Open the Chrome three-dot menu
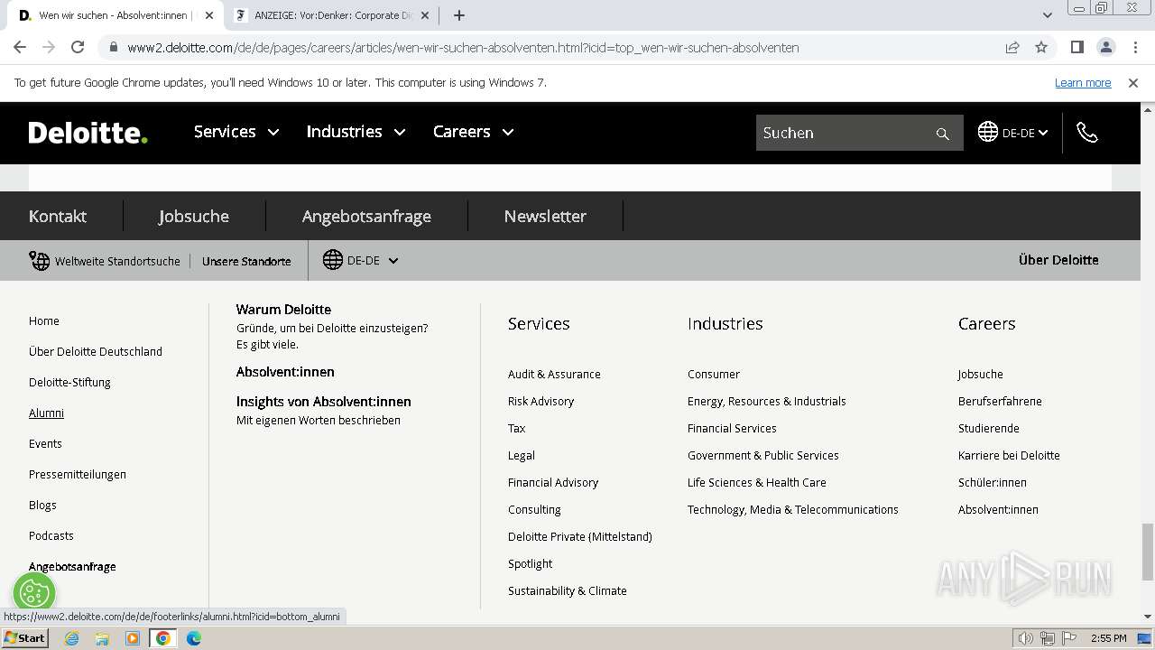1155x650 pixels. pos(1133,47)
